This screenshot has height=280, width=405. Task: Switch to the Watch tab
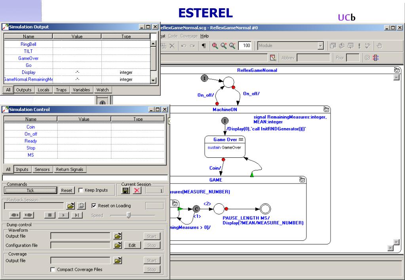click(103, 90)
